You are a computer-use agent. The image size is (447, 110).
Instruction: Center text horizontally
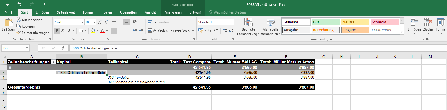(x=120, y=31)
